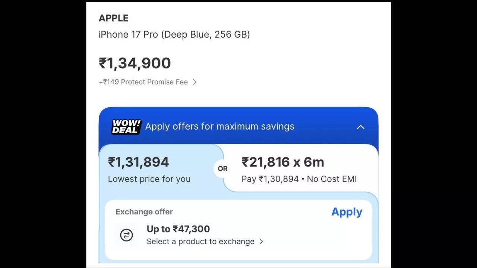Select the exchange arrows icon
The width and height of the screenshot is (477, 268).
[x=126, y=235]
